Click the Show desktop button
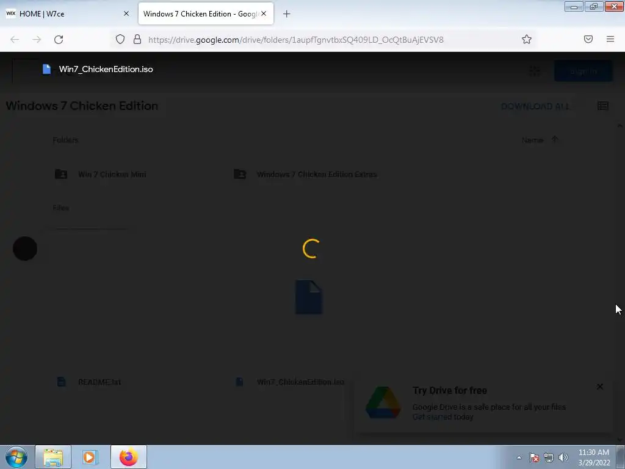625x469 pixels. click(x=621, y=457)
